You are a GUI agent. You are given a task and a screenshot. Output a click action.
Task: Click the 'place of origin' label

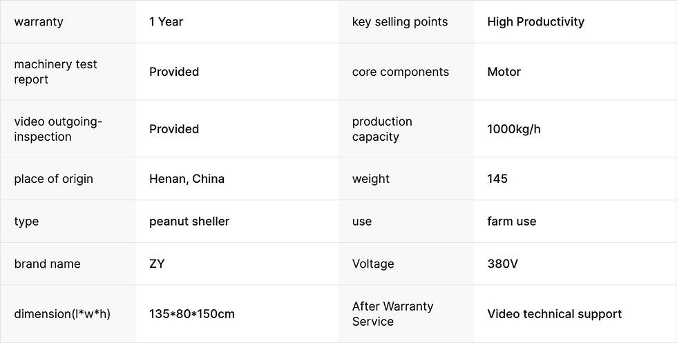(x=53, y=179)
